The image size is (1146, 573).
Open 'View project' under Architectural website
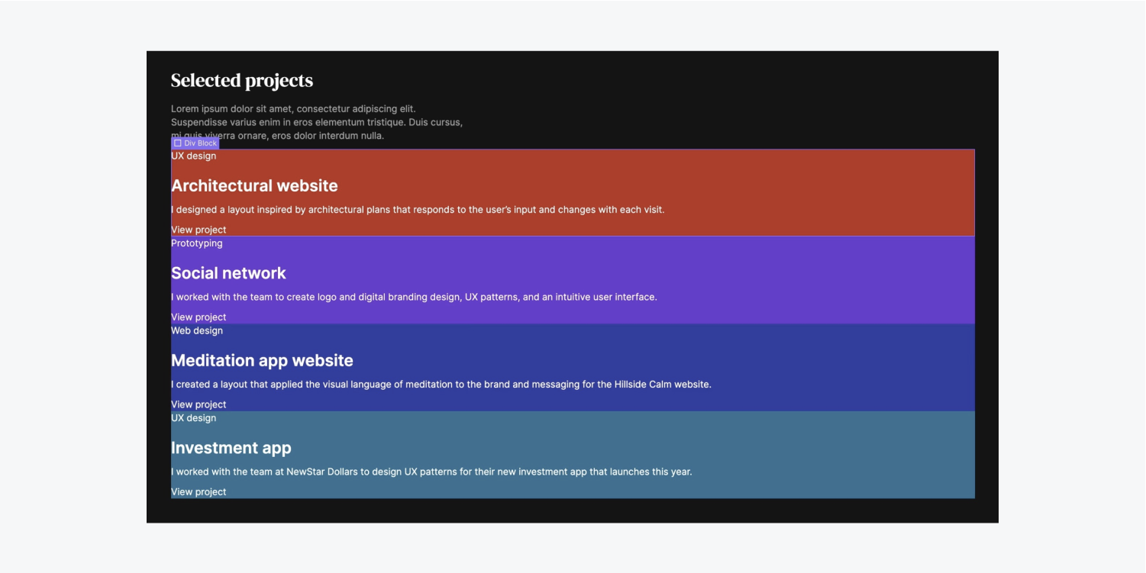coord(199,230)
